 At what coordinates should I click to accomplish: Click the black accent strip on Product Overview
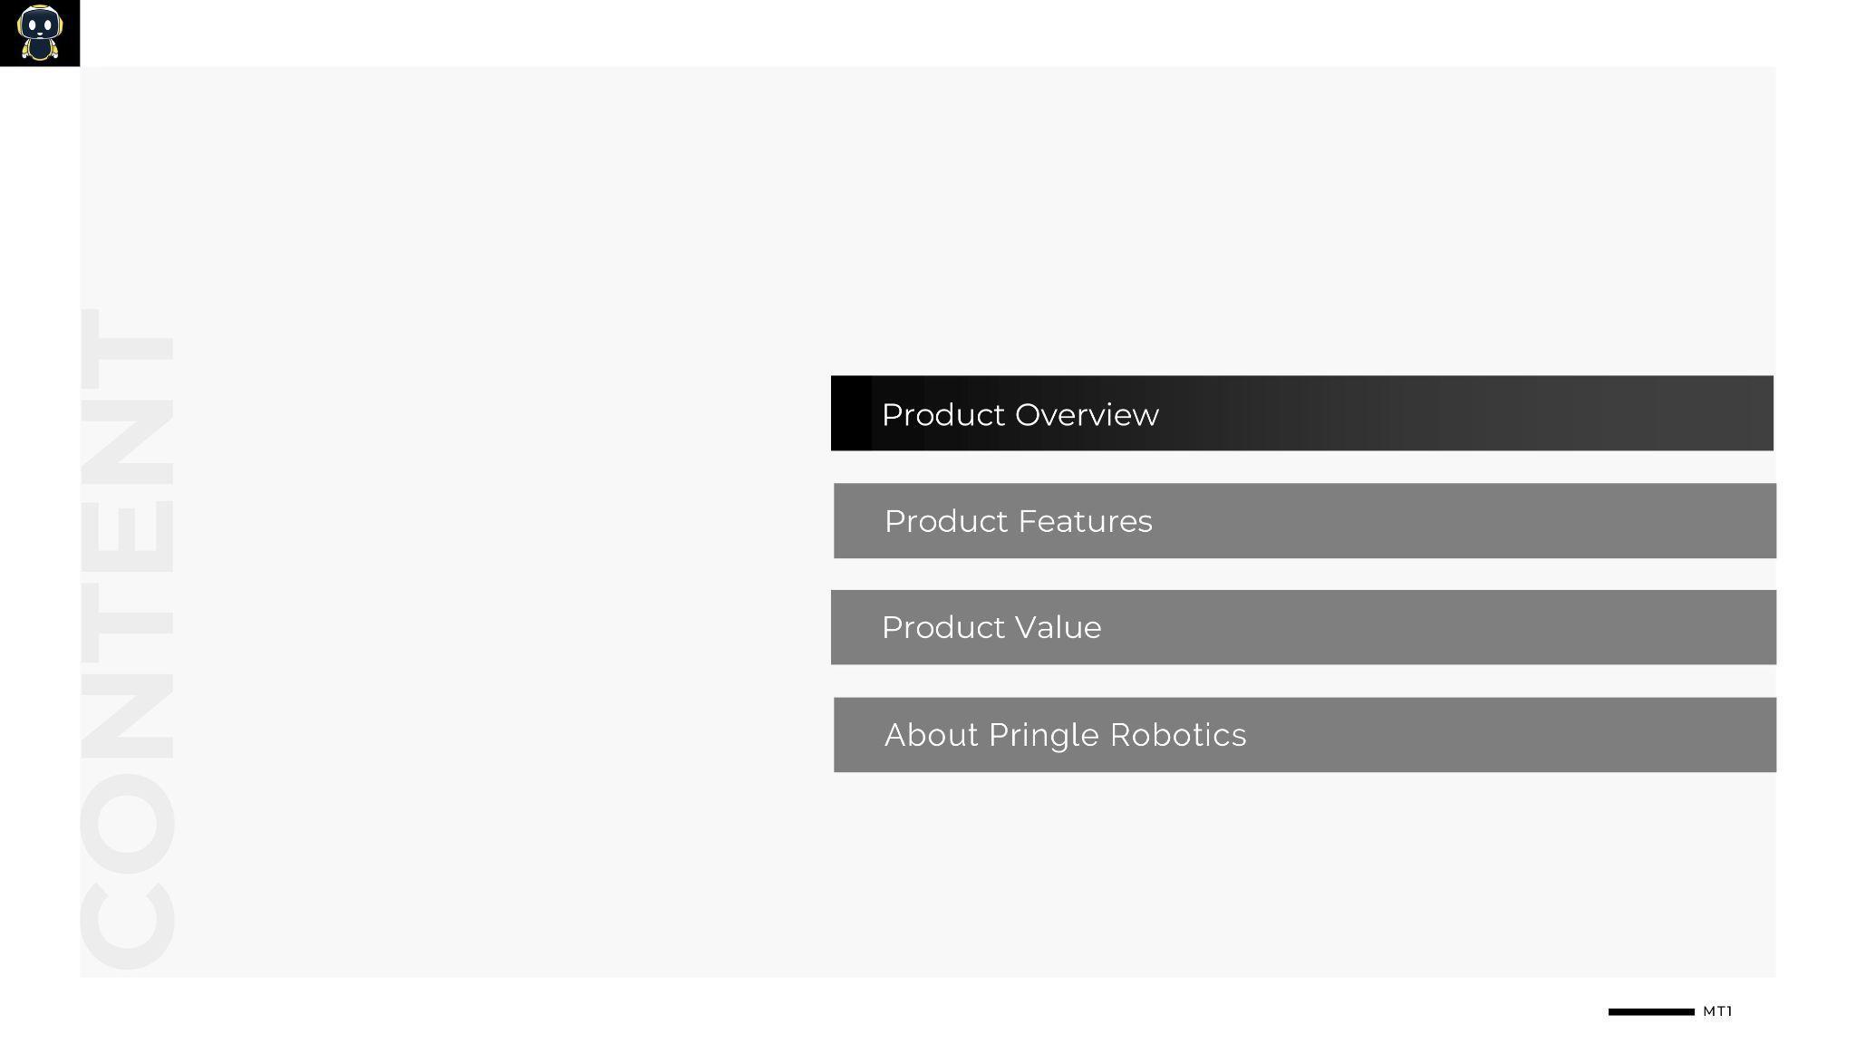[850, 413]
